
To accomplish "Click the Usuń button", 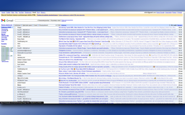I will [x=36, y=25].
